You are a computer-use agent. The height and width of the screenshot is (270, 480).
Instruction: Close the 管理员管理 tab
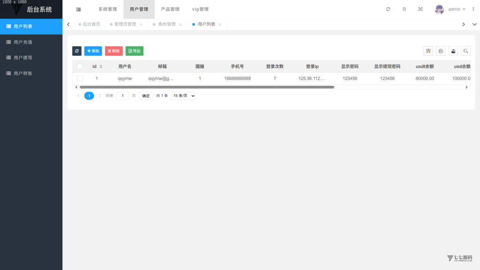pyautogui.click(x=141, y=24)
